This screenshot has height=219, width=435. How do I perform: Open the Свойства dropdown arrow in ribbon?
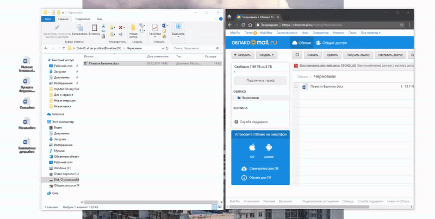click(155, 37)
